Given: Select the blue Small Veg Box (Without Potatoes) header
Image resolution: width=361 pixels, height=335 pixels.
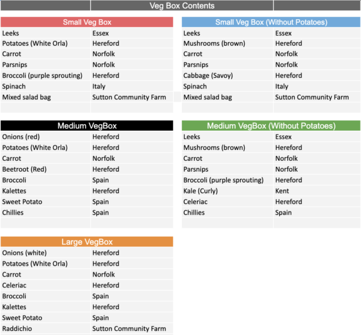Looking at the screenshot, I should click(271, 22).
